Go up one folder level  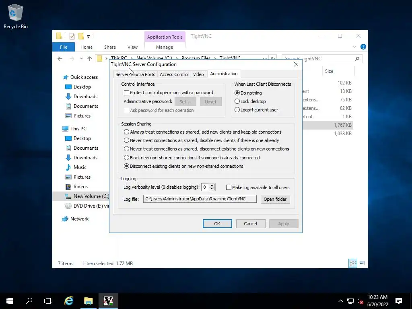90,59
